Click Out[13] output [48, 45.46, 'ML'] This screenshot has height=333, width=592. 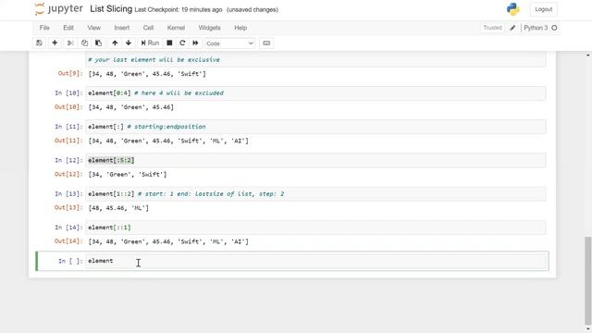pyautogui.click(x=118, y=208)
